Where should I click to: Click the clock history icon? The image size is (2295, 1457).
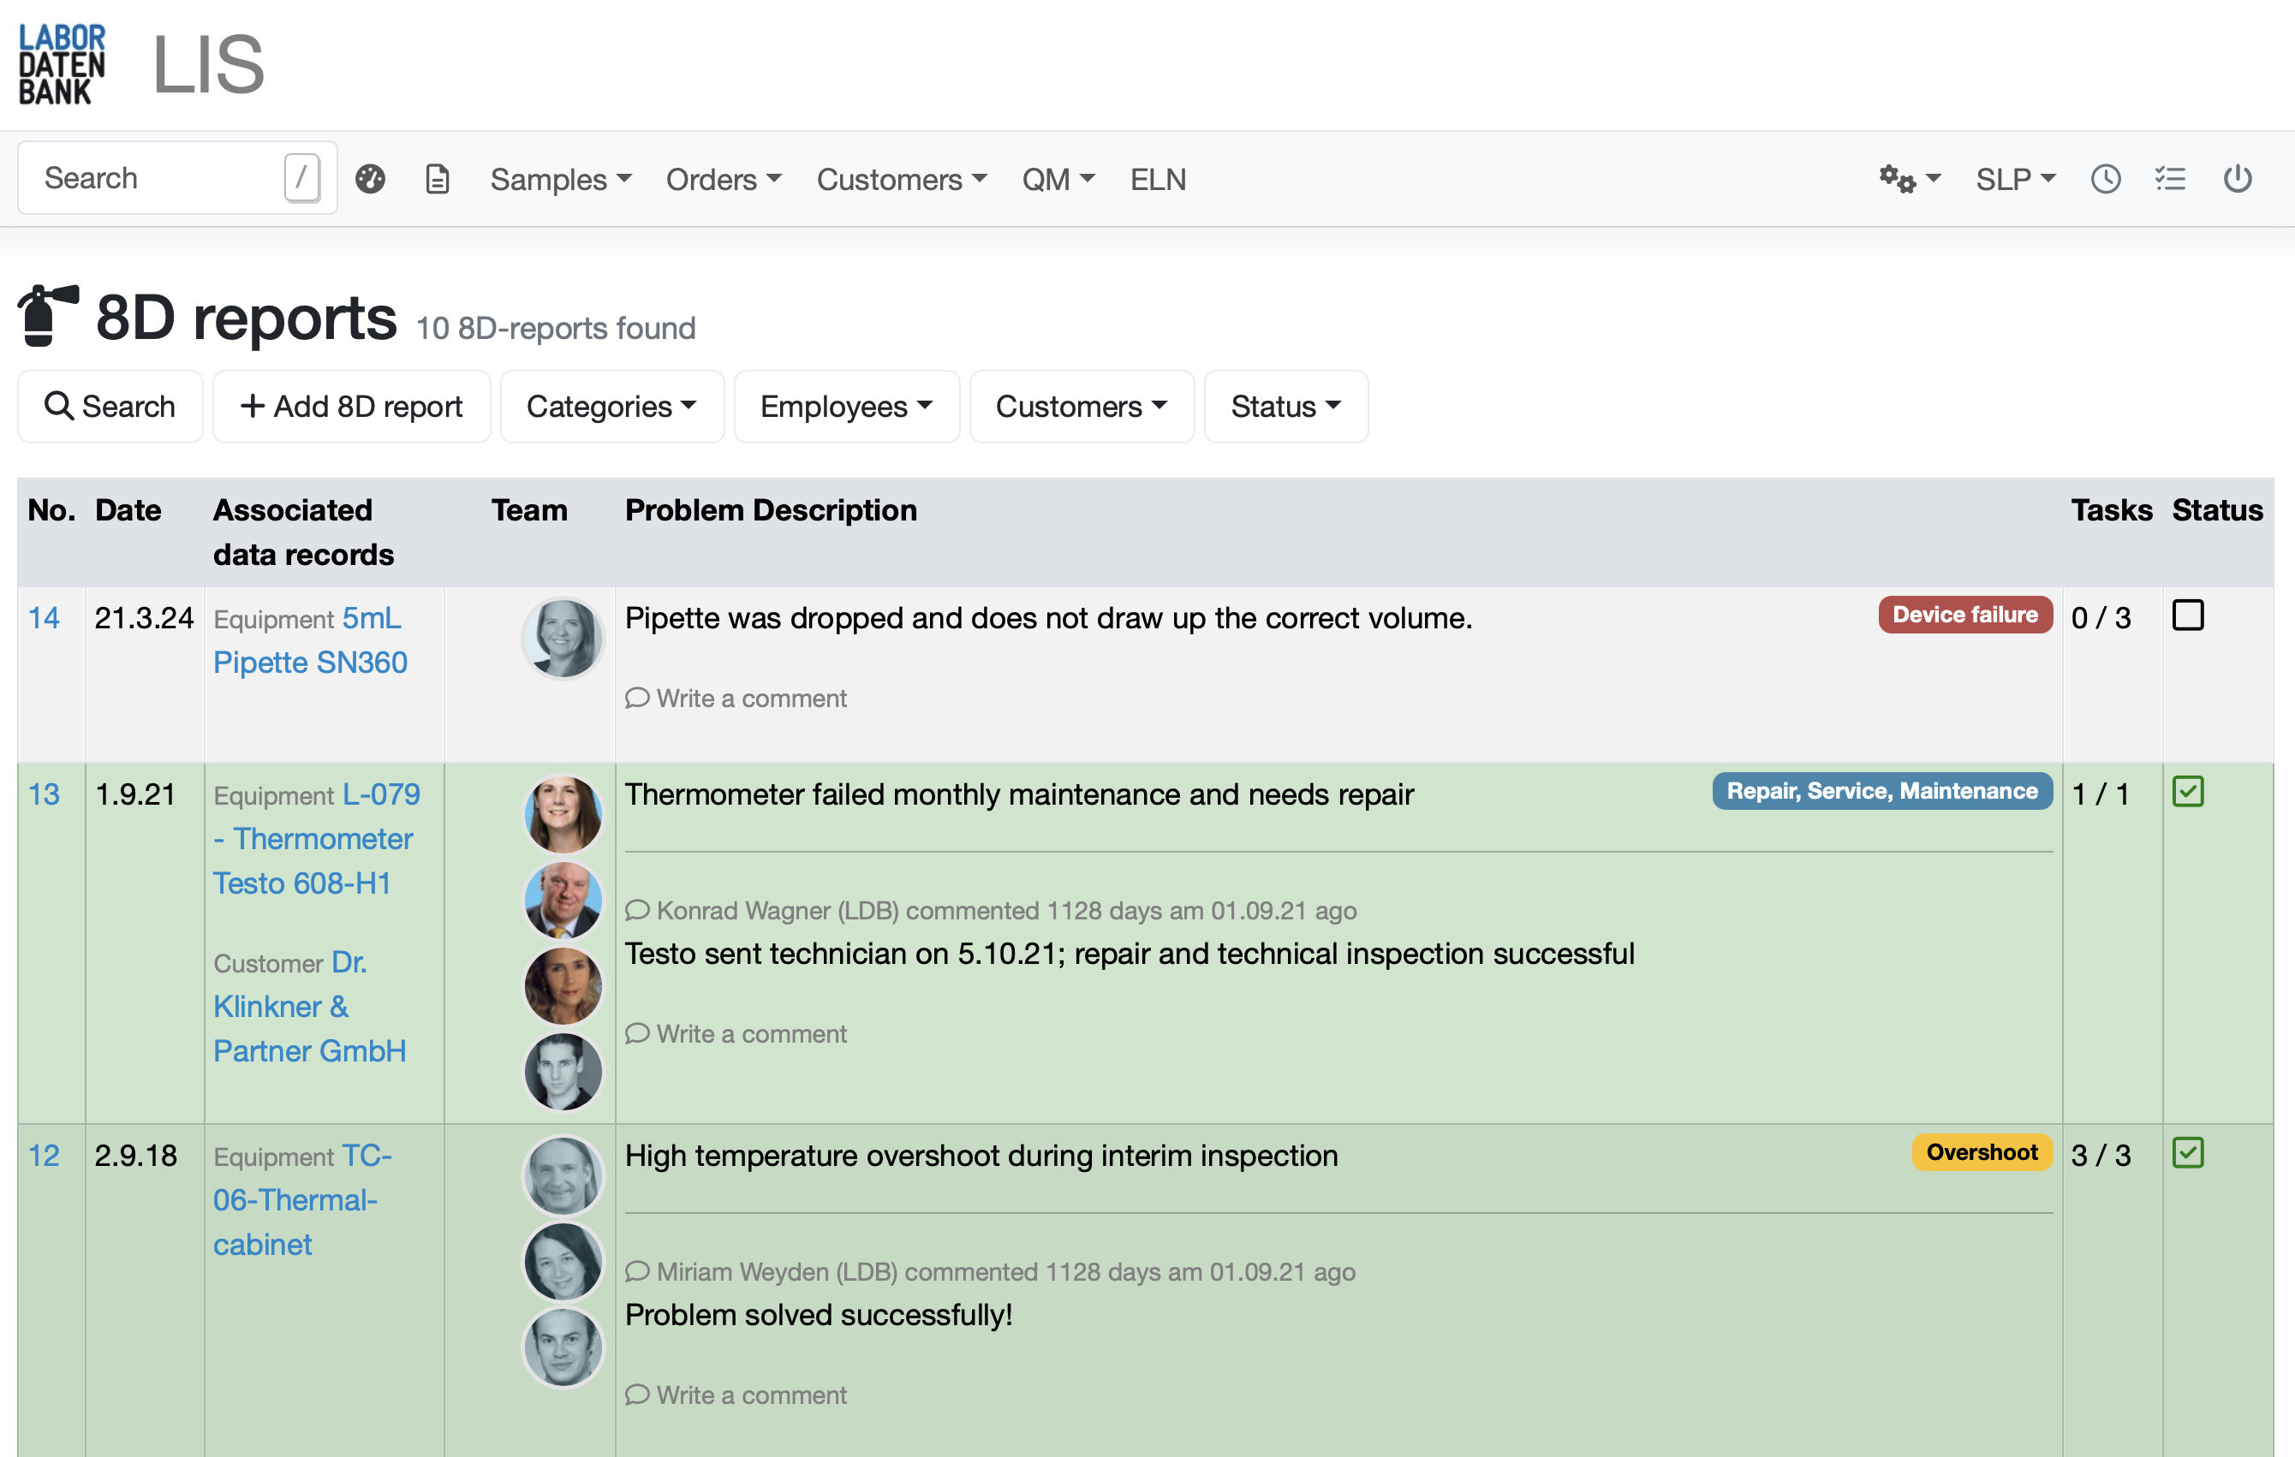[2106, 178]
